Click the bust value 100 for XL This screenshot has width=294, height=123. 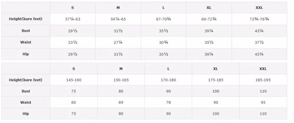click(x=216, y=91)
